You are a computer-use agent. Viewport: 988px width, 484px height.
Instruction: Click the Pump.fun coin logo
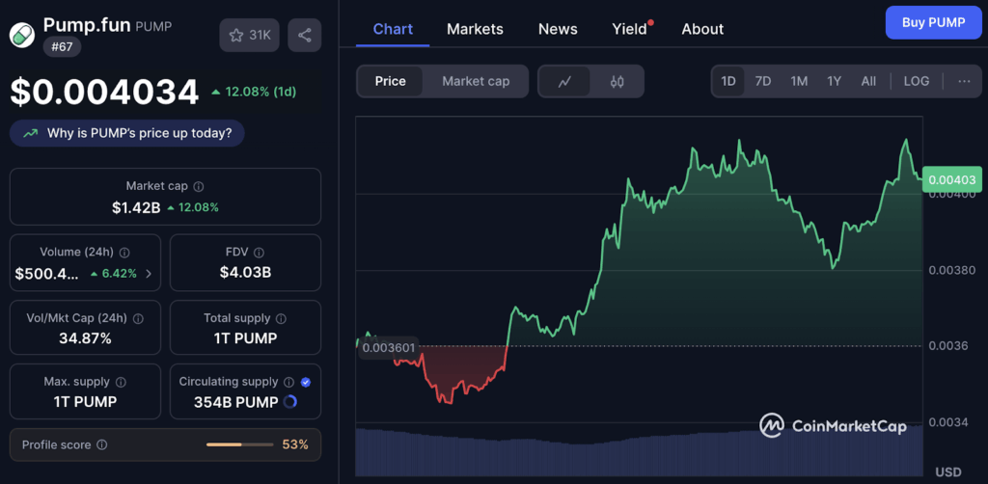22,34
